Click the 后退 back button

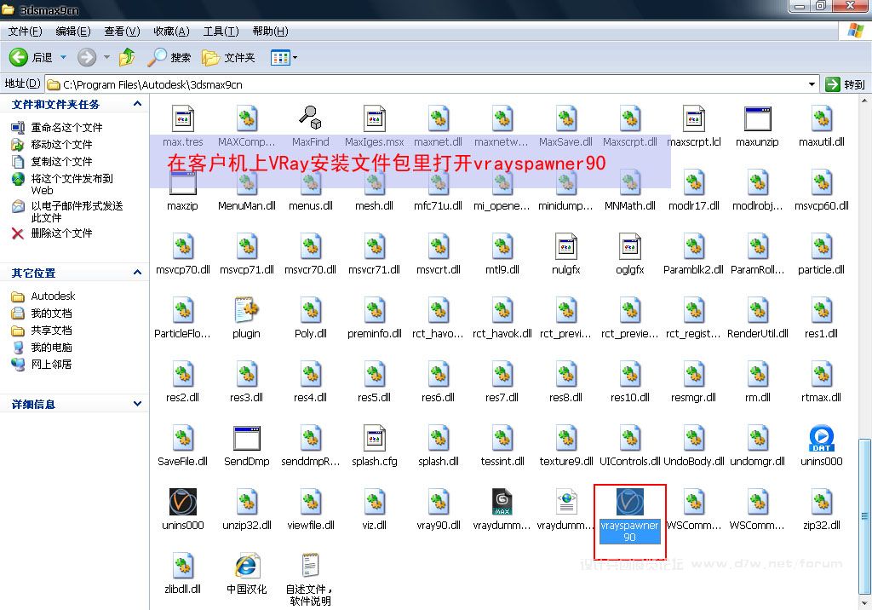pos(31,57)
